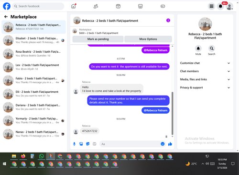Open Nanas conversation in list
239x175 pixels.
click(33, 134)
